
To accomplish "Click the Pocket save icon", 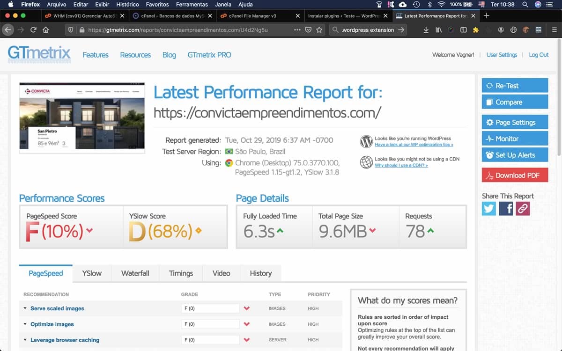I will coord(308,30).
